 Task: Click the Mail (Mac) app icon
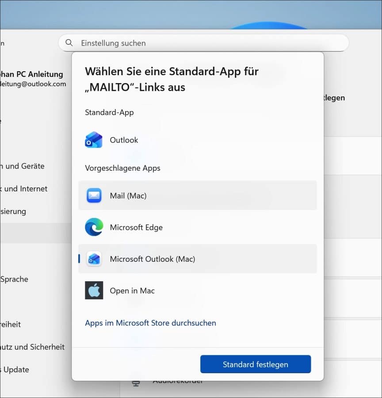tap(94, 195)
